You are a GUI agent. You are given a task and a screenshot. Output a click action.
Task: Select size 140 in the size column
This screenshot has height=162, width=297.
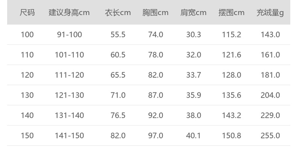pyautogui.click(x=27, y=115)
